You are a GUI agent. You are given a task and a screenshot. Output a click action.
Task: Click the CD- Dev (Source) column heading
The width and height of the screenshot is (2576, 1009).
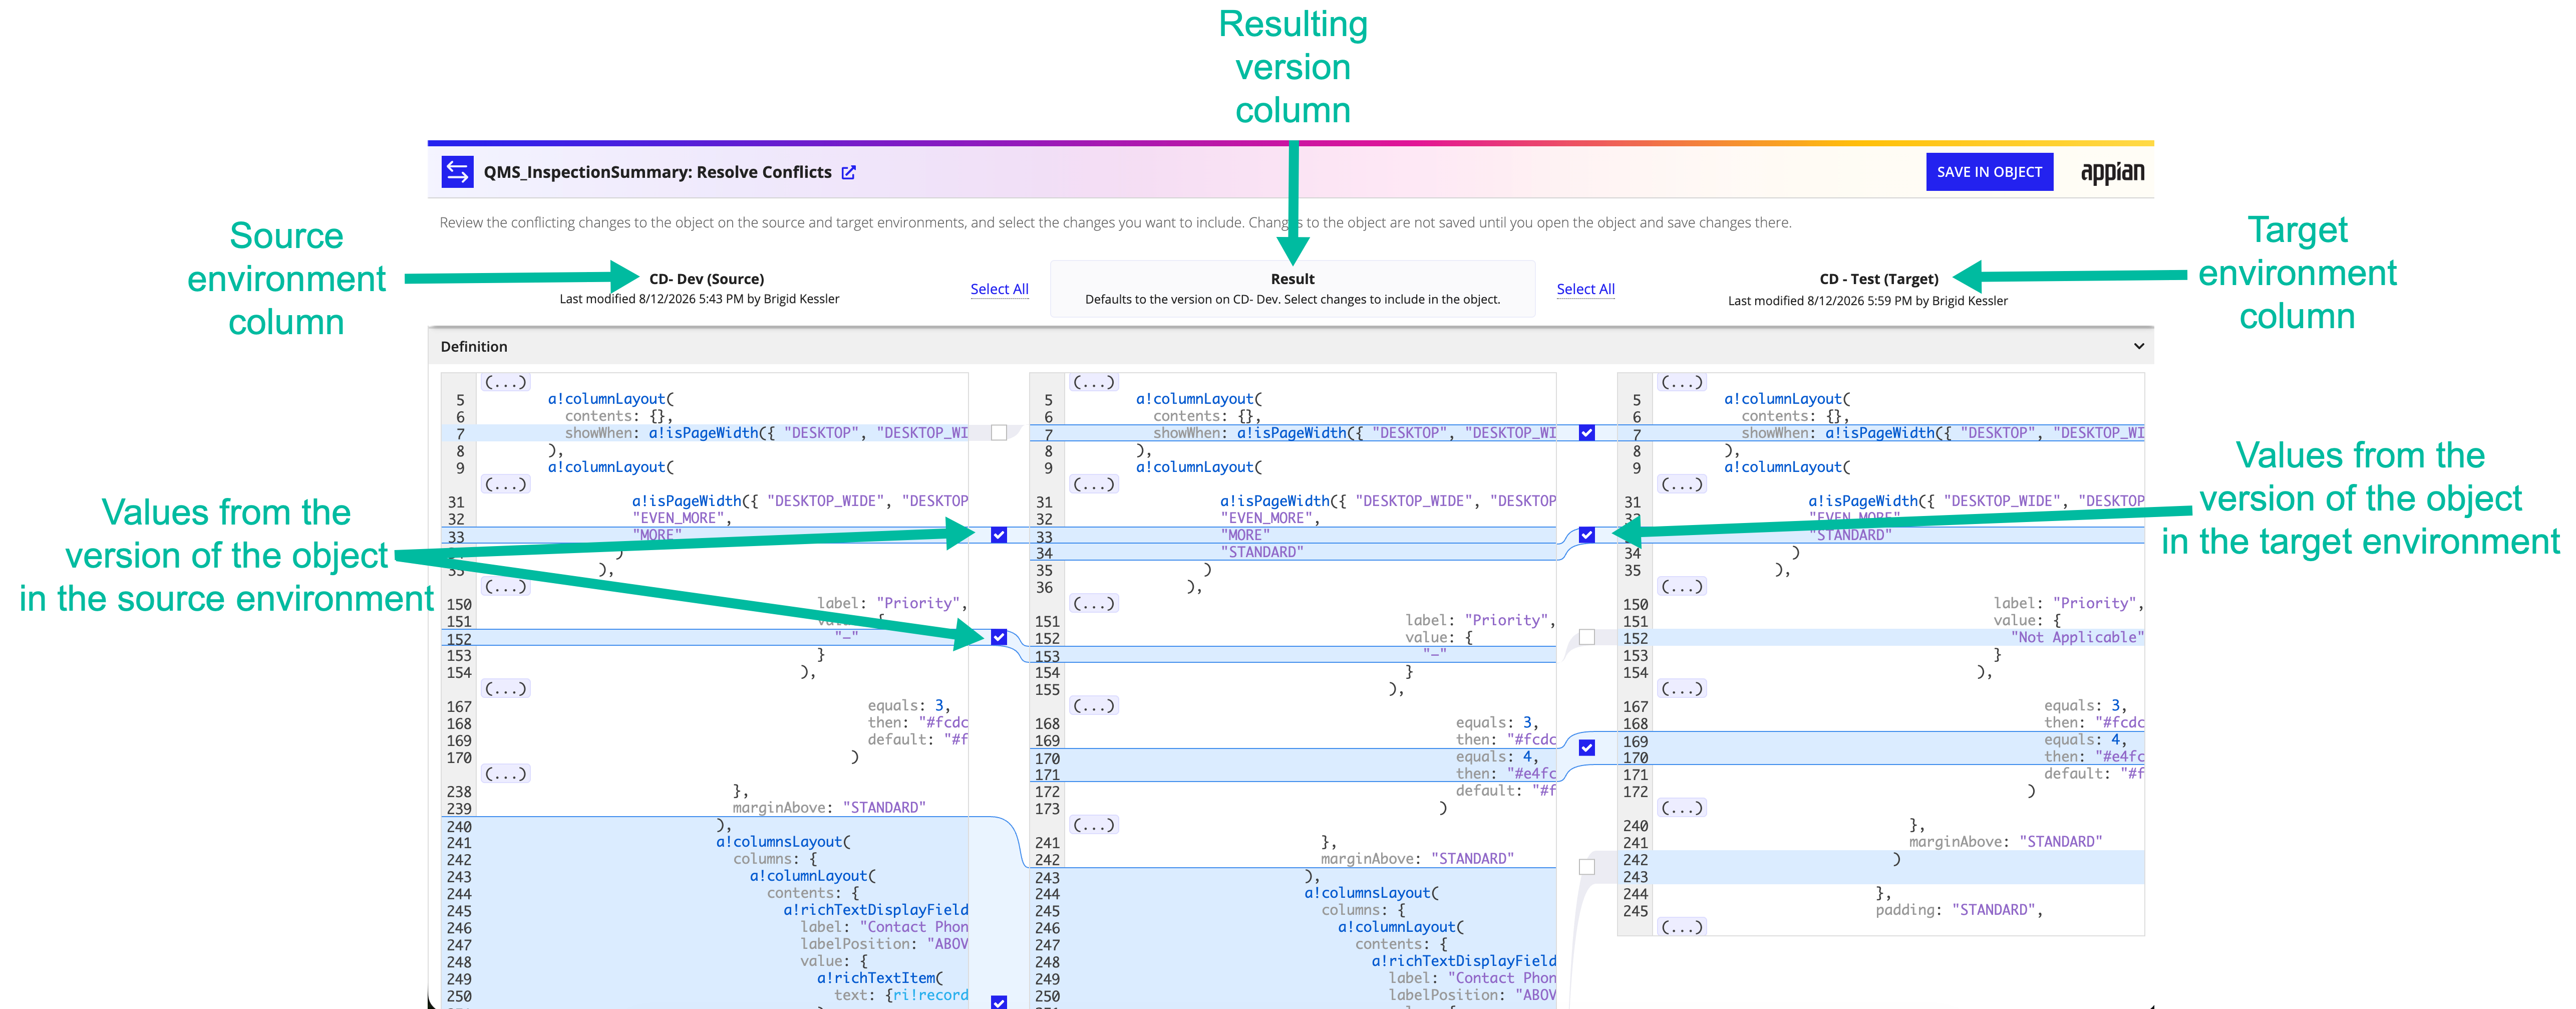click(706, 279)
